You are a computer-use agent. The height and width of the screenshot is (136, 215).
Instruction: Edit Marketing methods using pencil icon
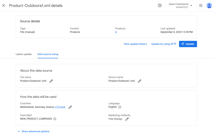click(127, 119)
